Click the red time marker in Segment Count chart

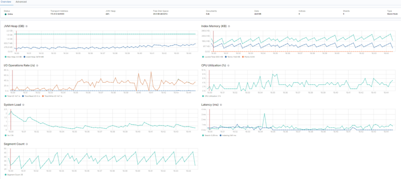10,159
